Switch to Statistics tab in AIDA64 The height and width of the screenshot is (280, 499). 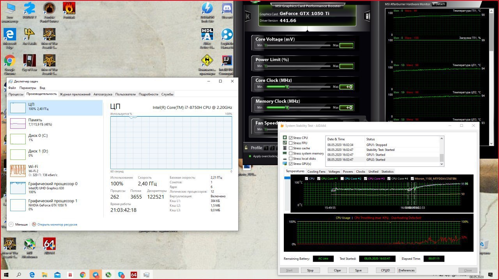(387, 171)
